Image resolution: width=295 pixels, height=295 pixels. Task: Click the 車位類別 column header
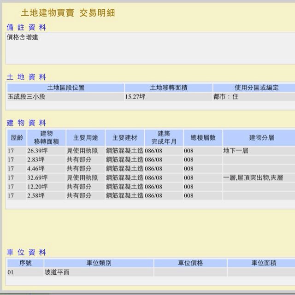click(99, 263)
